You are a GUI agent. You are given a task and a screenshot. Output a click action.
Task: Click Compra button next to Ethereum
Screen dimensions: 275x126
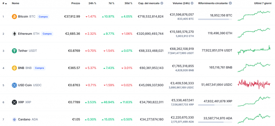(x=47, y=34)
